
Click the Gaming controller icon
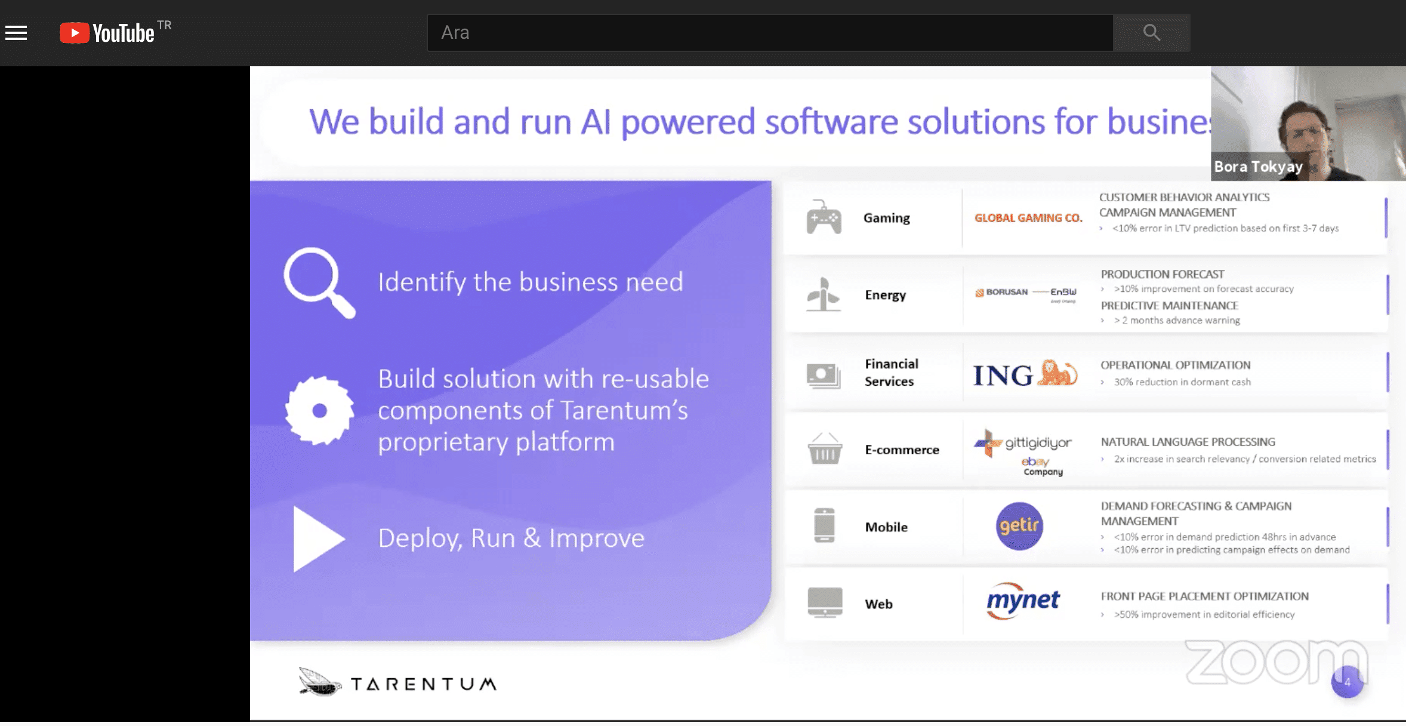pyautogui.click(x=824, y=217)
